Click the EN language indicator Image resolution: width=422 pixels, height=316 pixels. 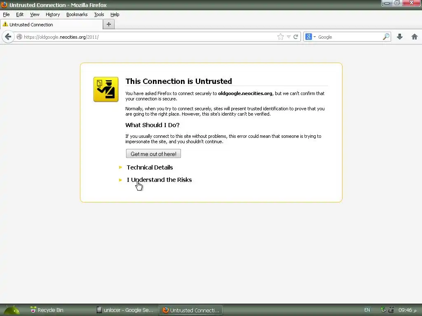[367, 310]
